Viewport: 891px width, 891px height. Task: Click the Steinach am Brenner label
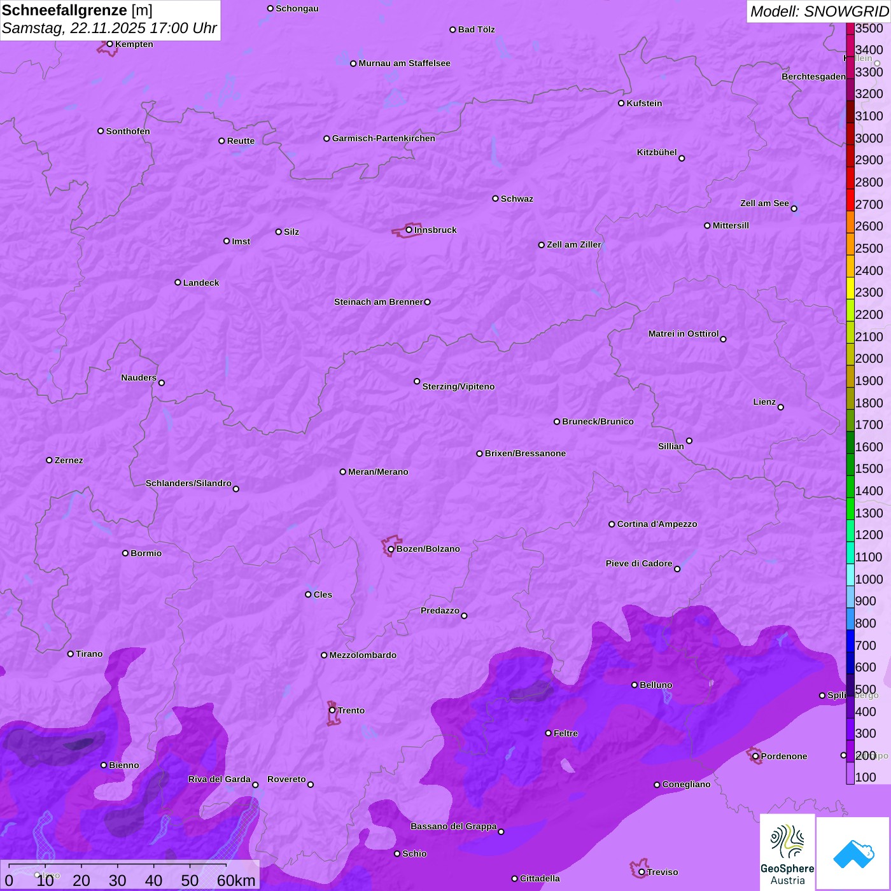point(379,302)
